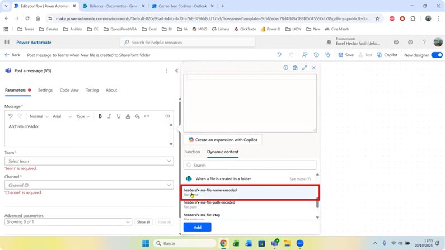Open the About tab
This screenshot has height=250, width=445.
pyautogui.click(x=111, y=90)
